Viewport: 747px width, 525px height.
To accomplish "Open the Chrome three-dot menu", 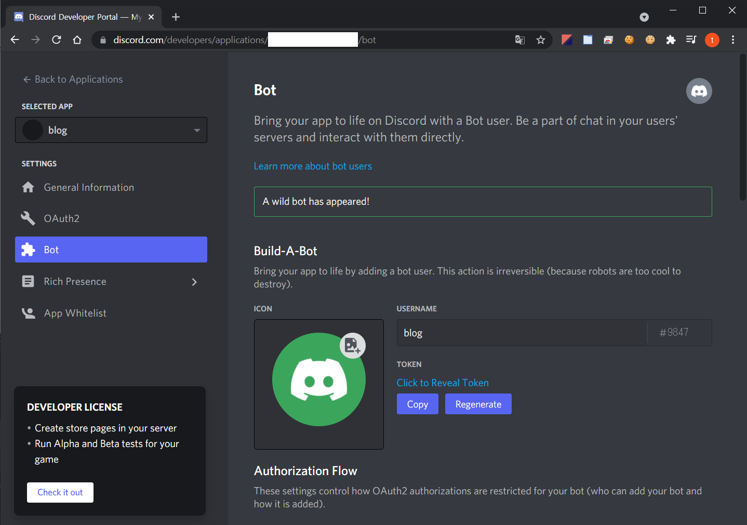I will 733,40.
